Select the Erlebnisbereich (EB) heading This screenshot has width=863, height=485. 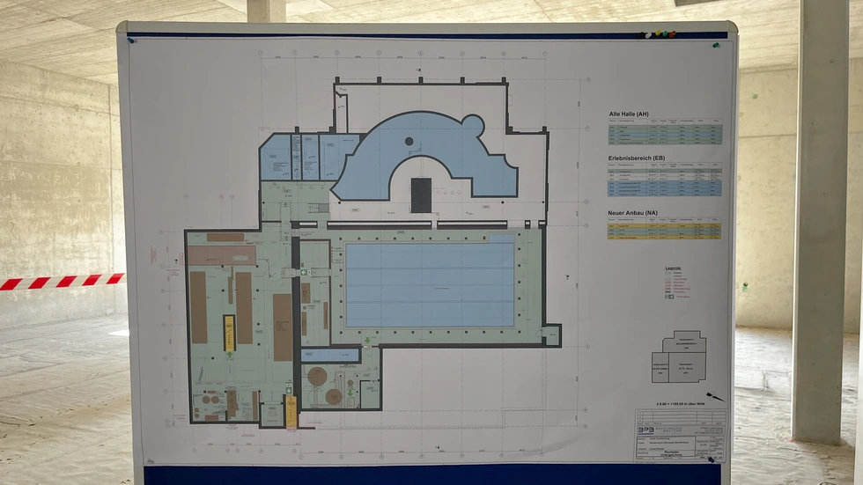(x=636, y=158)
